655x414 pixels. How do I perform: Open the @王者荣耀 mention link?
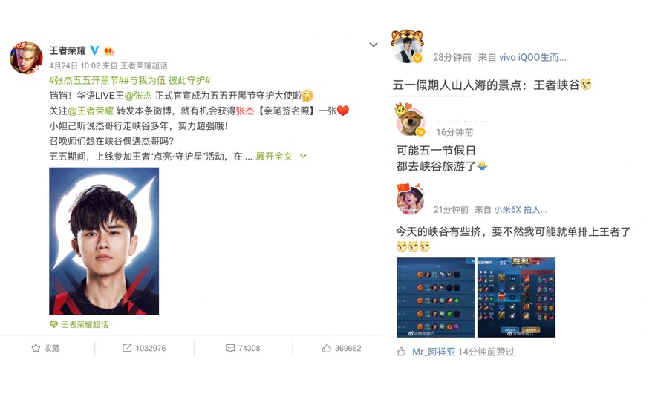coord(91,111)
